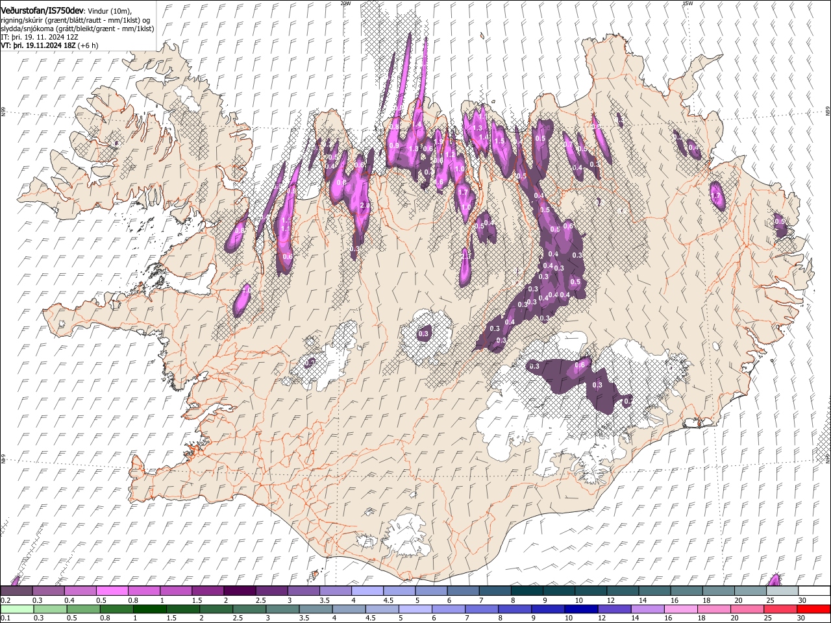Select the darkest purple upper legend swatch labeled 2
This screenshot has height=623, width=831.
click(240, 591)
